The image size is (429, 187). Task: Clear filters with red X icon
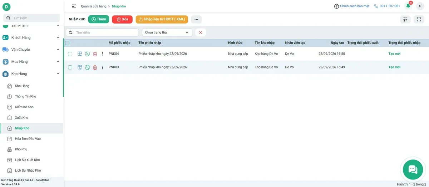tap(201, 32)
